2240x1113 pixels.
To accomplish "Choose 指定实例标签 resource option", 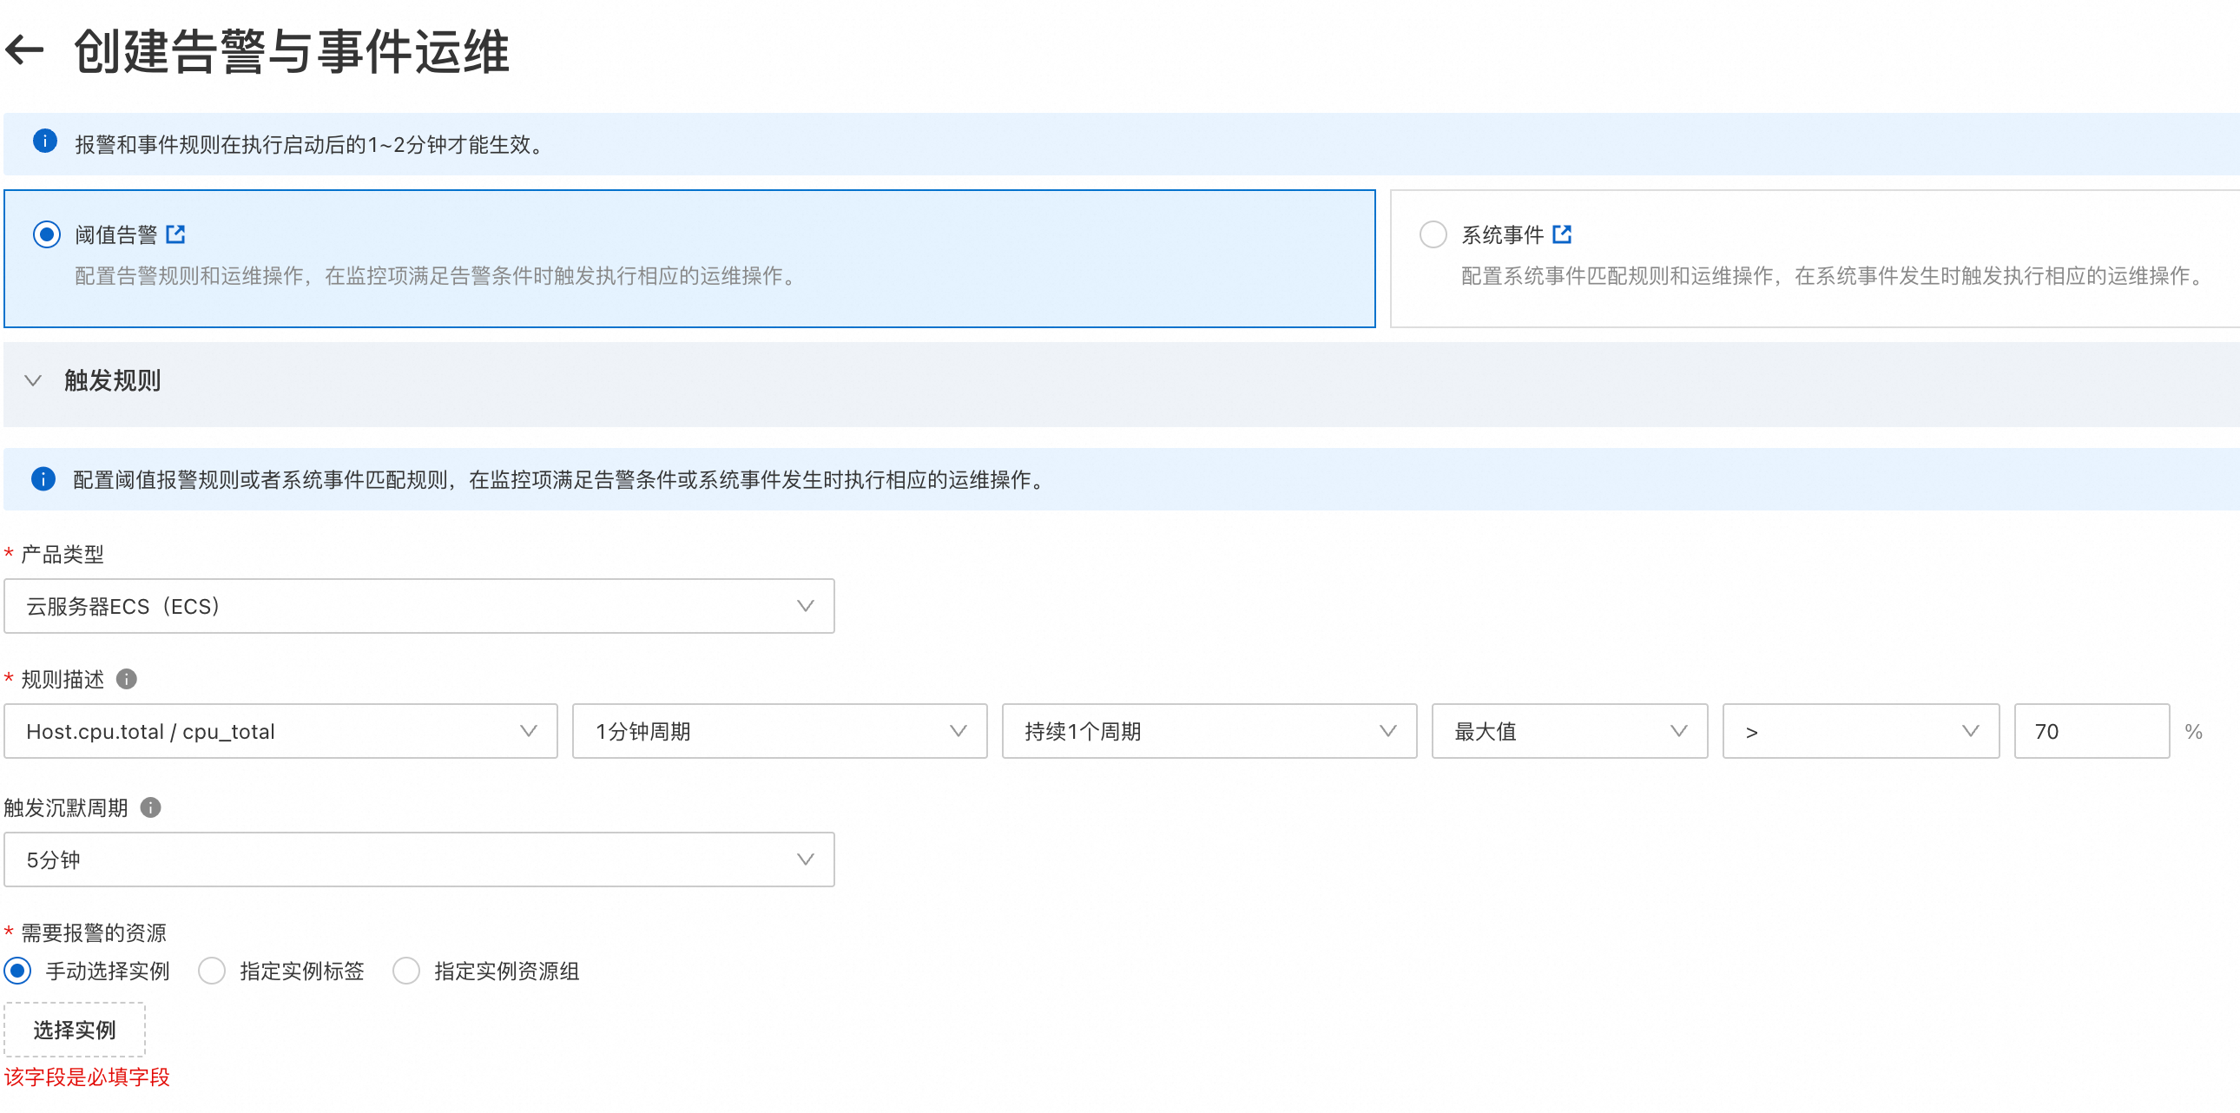I will click(x=212, y=971).
